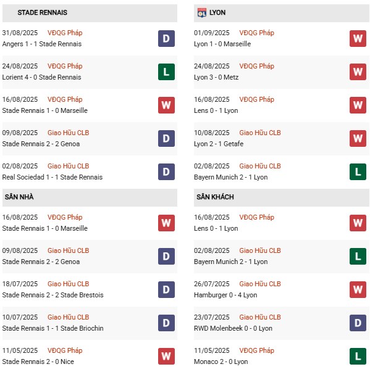Select the SÂN NHÀ section header

(90, 197)
